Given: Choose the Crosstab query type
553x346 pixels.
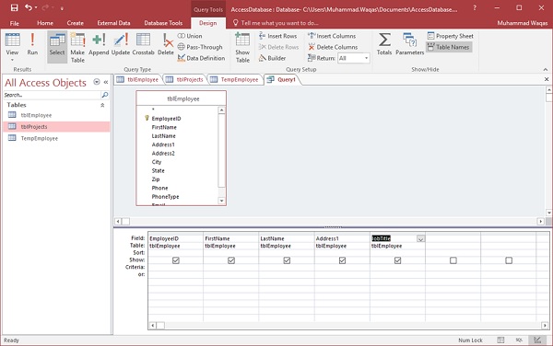Looking at the screenshot, I should tap(143, 44).
